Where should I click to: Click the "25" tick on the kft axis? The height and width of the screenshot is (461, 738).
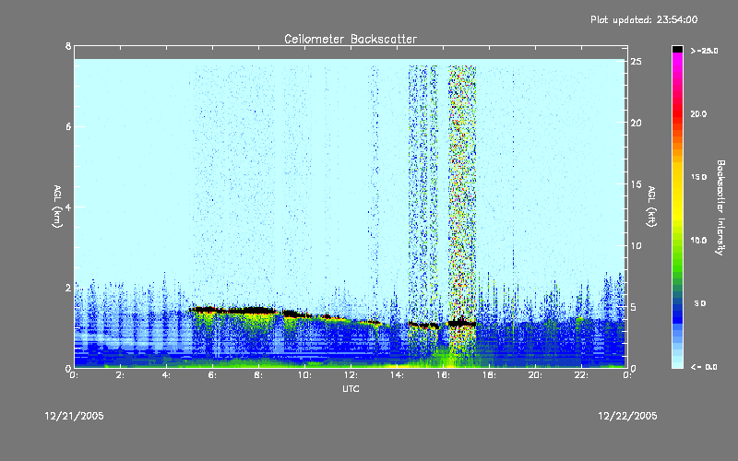pos(637,62)
